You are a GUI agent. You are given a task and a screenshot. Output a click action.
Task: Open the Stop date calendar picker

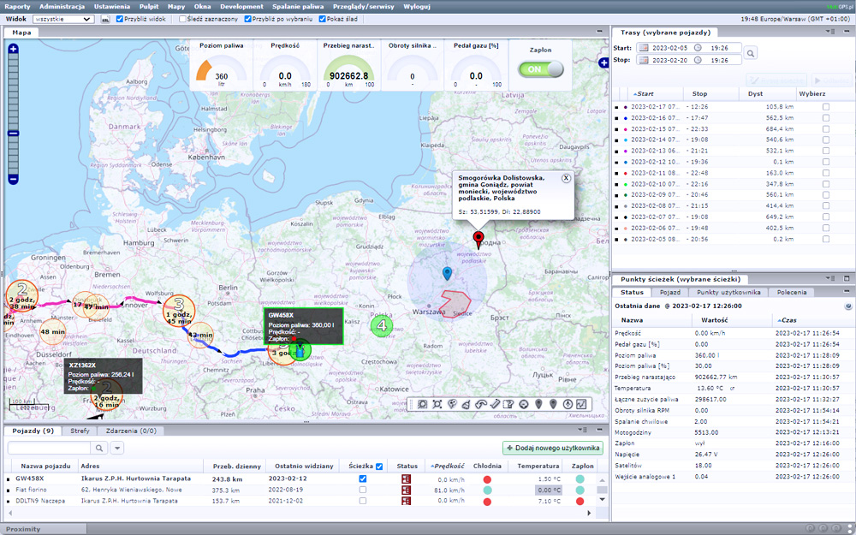(644, 60)
